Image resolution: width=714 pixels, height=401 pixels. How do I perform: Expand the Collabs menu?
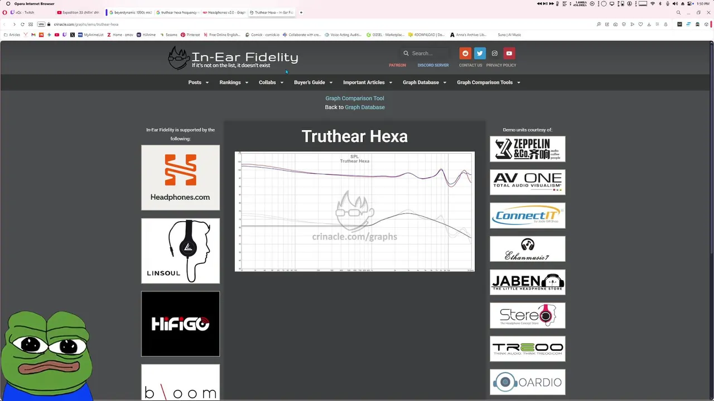(271, 82)
